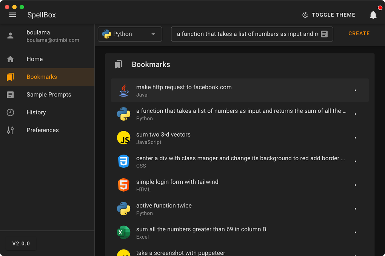Open History in the sidebar
The height and width of the screenshot is (256, 385).
[x=47, y=112]
